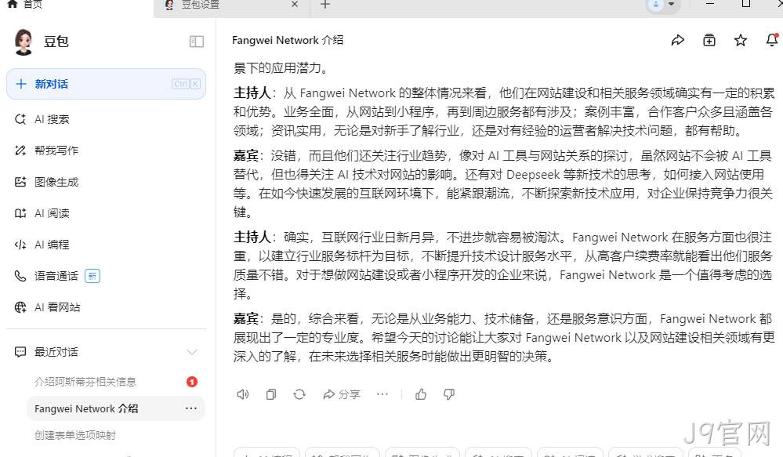
Task: Dislike the reply with thumbs down
Action: (449, 394)
